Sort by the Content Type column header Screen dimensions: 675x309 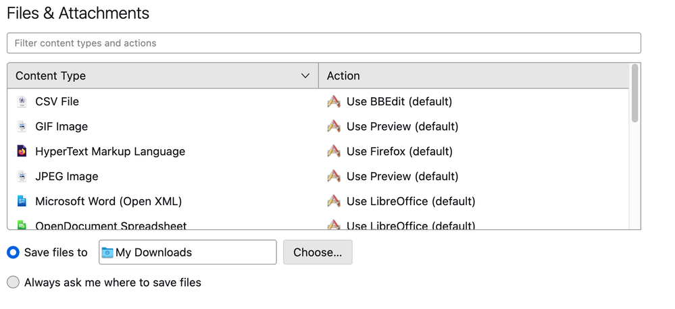[x=162, y=76]
